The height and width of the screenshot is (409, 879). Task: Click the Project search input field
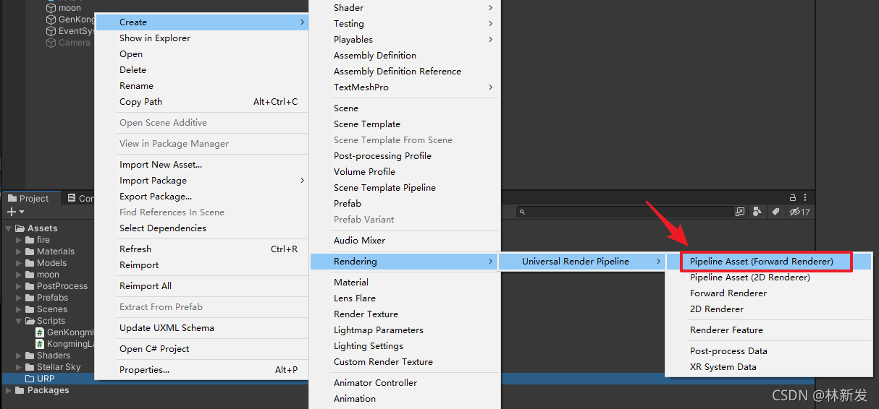pos(626,212)
